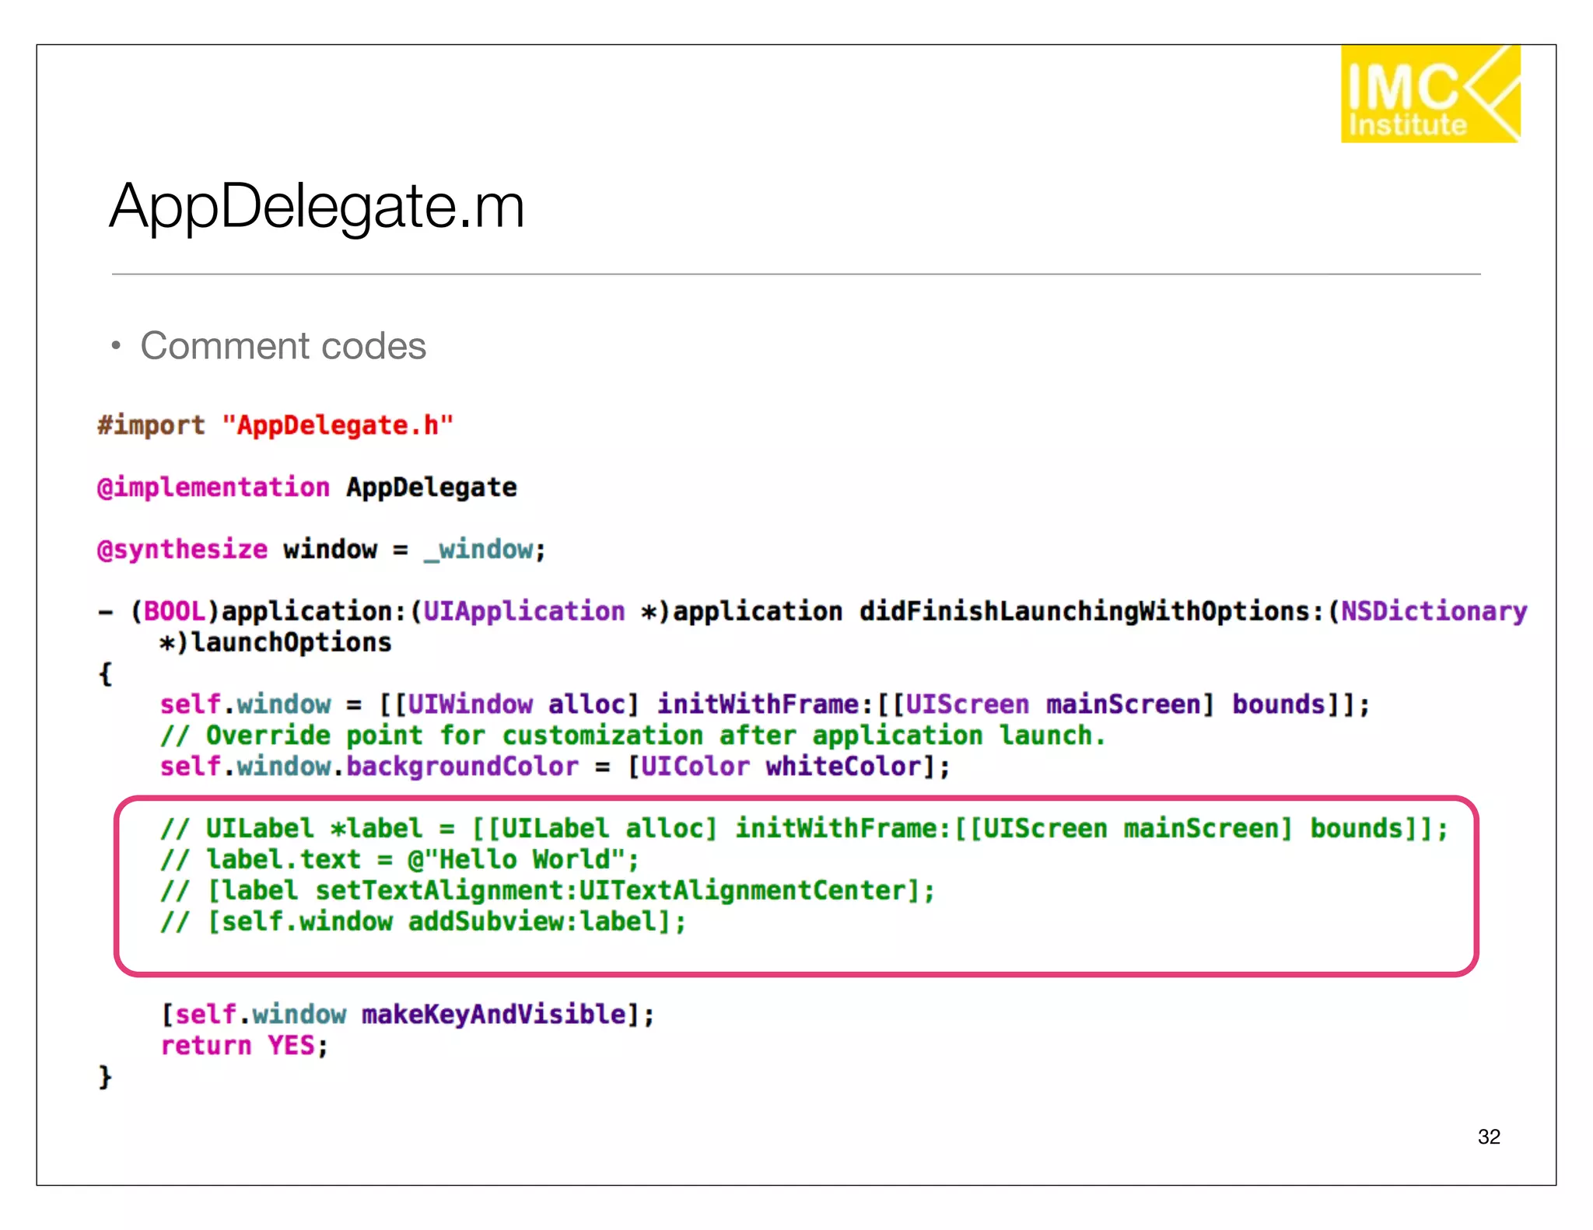Click the commented label.text Hello World line

tap(399, 860)
